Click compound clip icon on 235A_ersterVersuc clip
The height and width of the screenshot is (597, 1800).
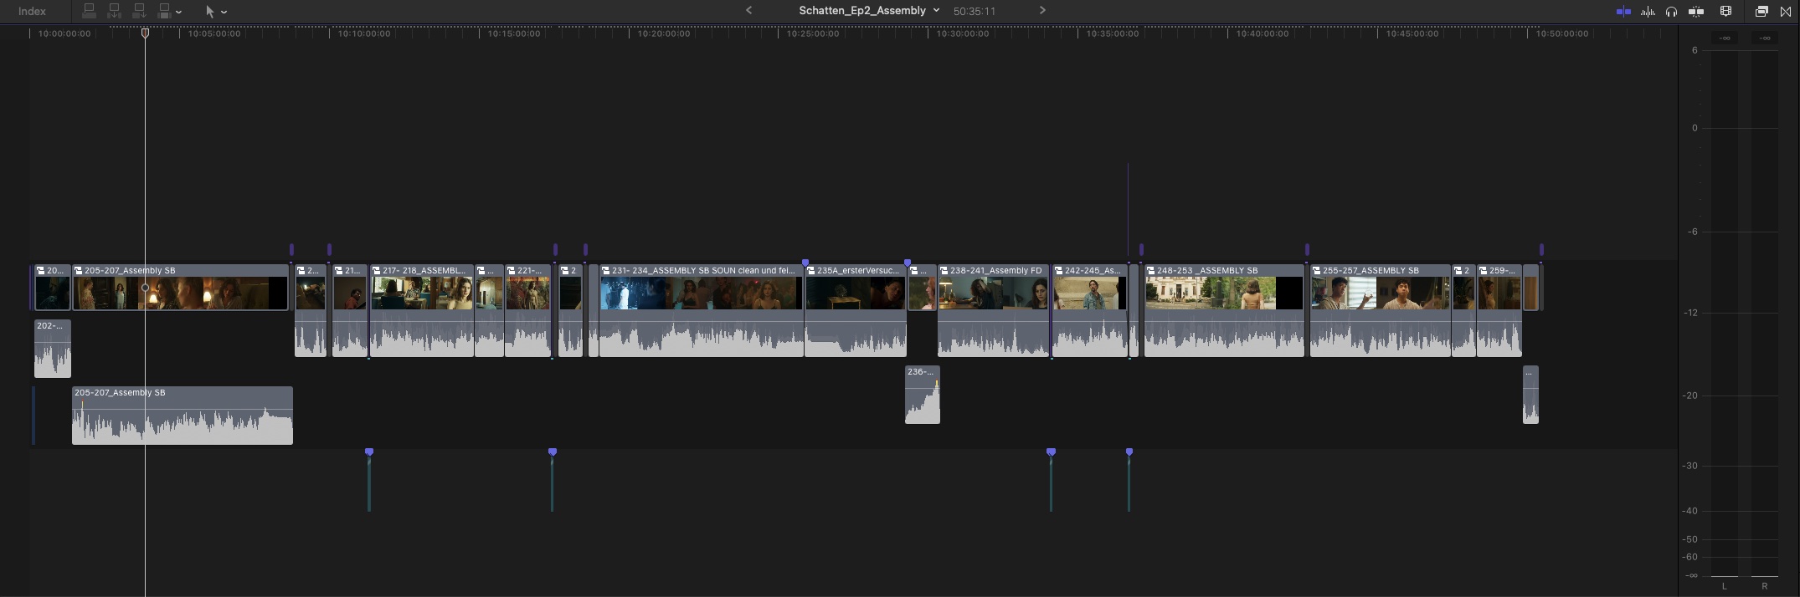click(811, 271)
